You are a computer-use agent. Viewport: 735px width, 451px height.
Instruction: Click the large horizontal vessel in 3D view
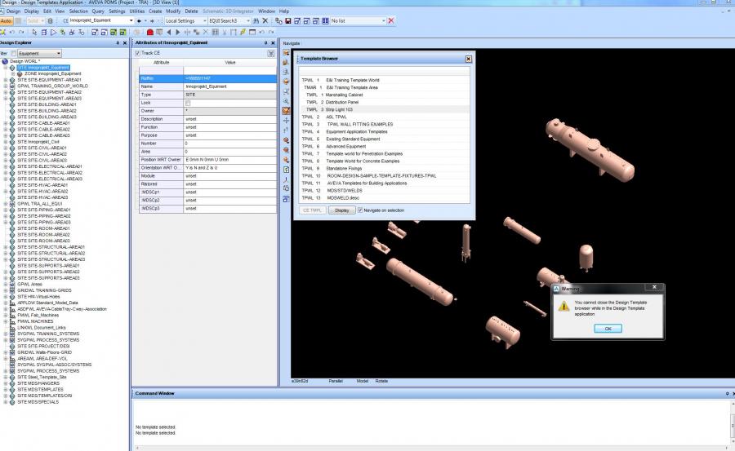click(590, 149)
